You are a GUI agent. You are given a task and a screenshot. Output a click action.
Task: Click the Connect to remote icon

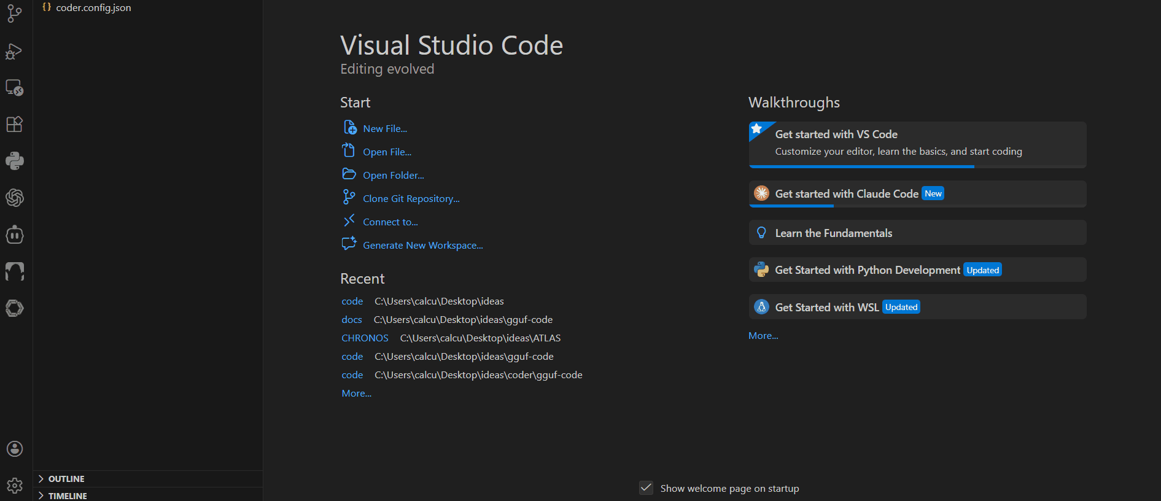click(x=349, y=220)
